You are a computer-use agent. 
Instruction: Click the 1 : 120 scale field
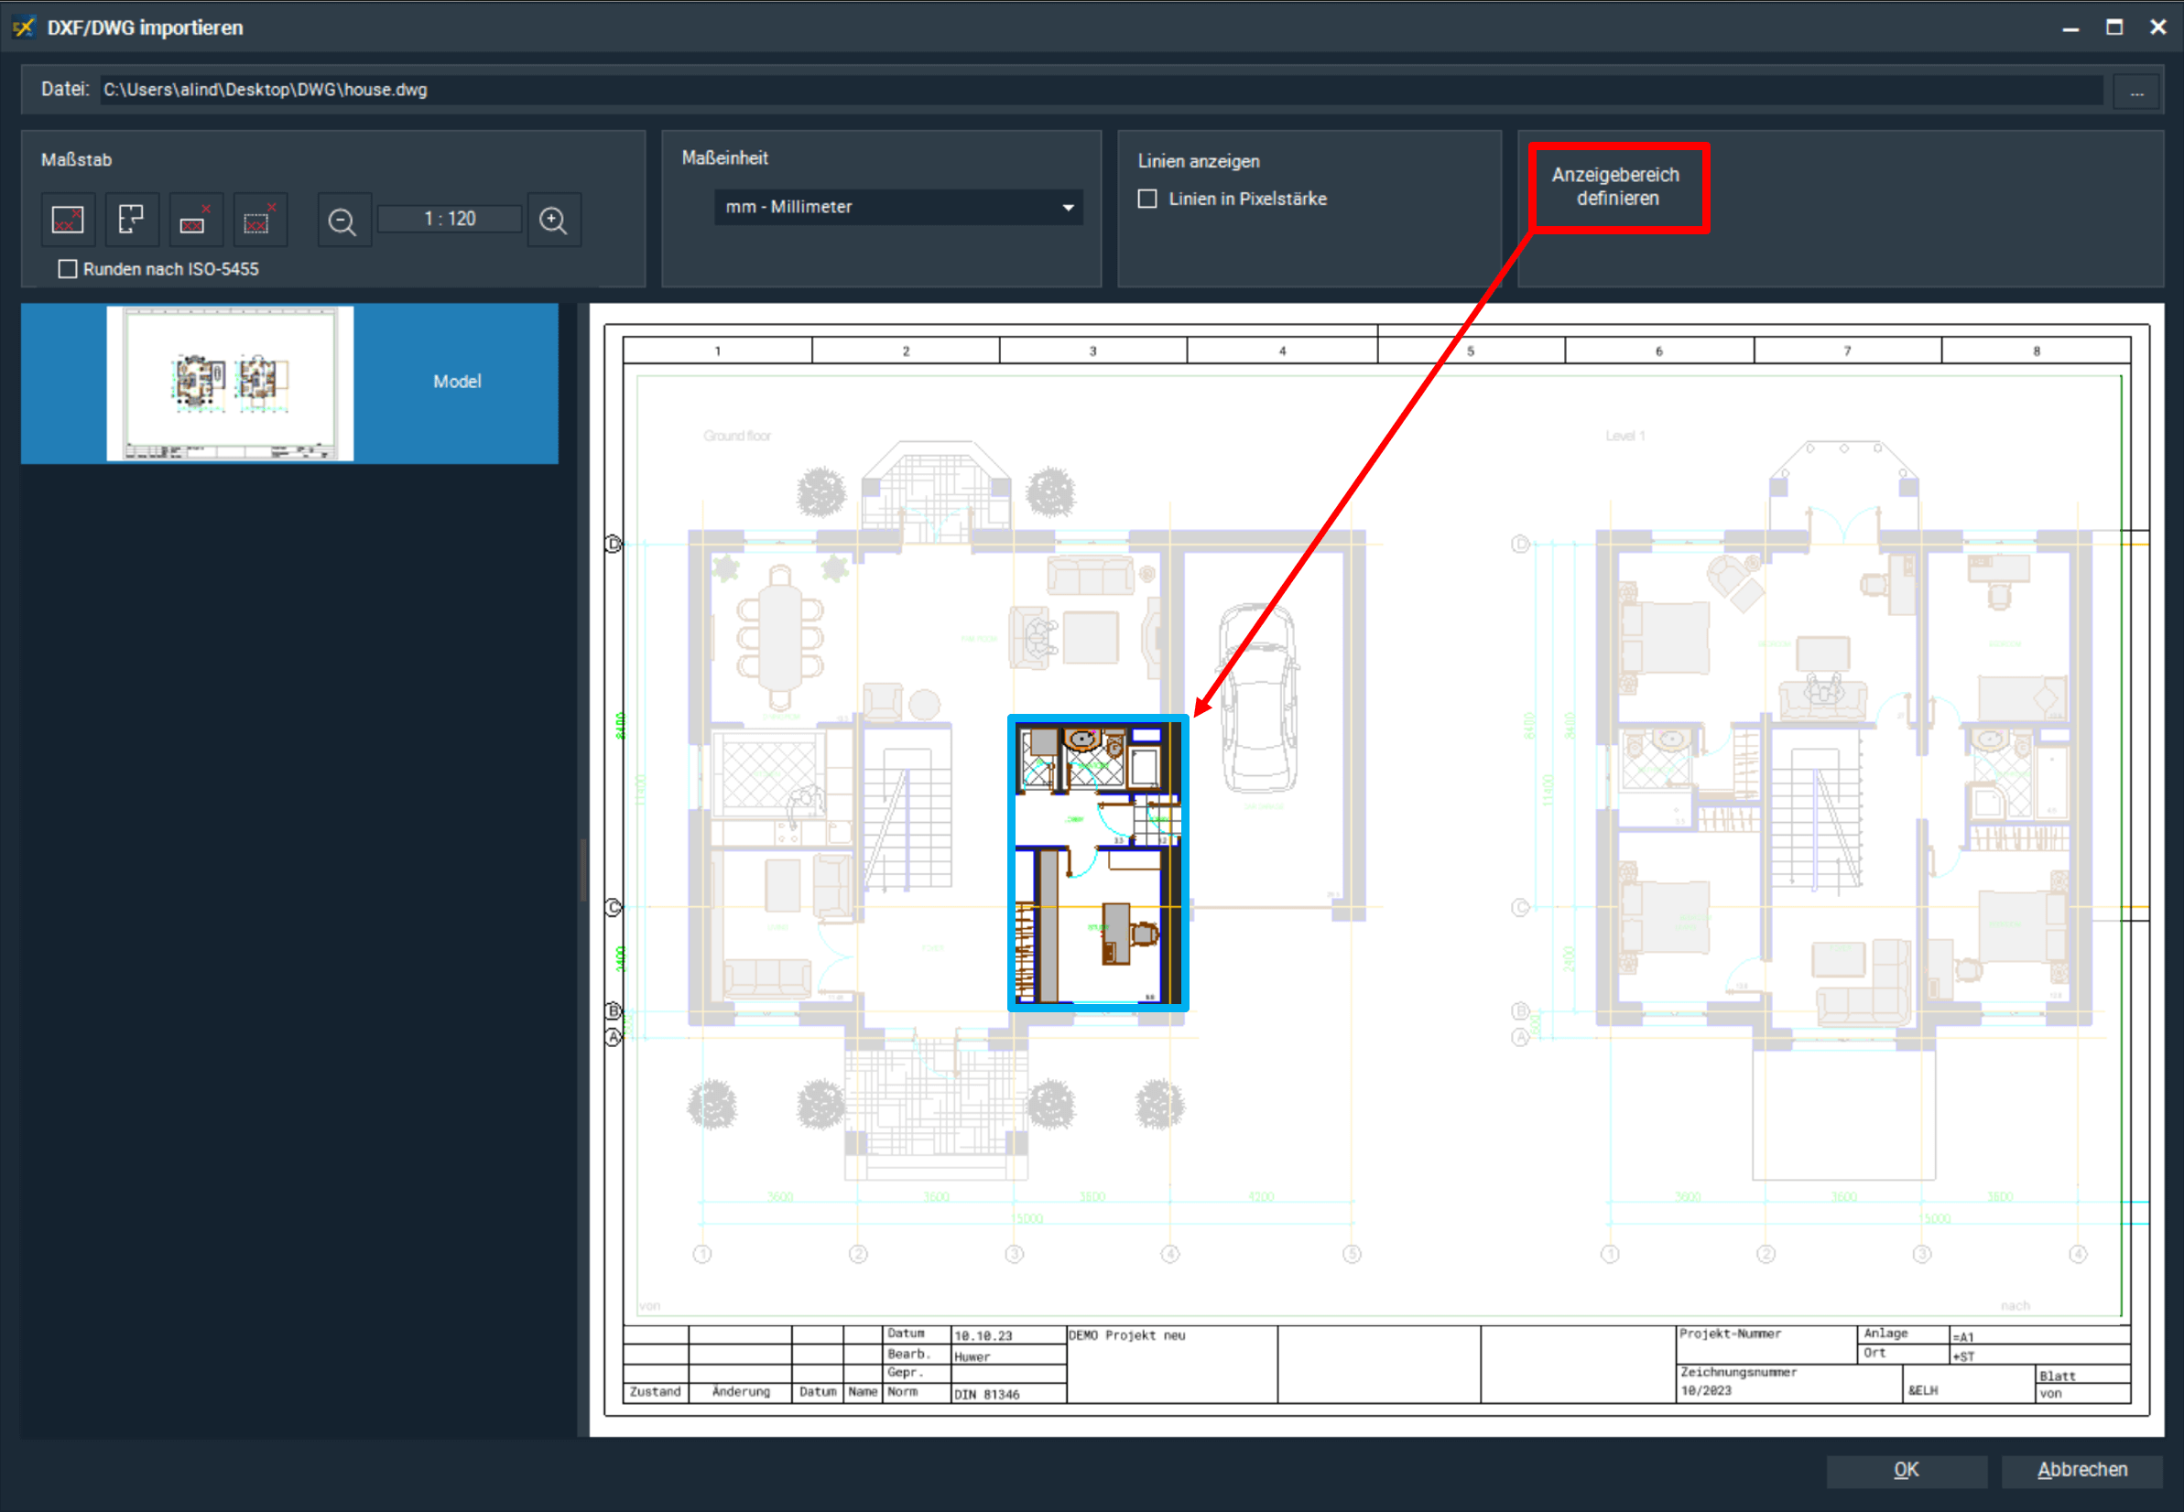pos(450,219)
